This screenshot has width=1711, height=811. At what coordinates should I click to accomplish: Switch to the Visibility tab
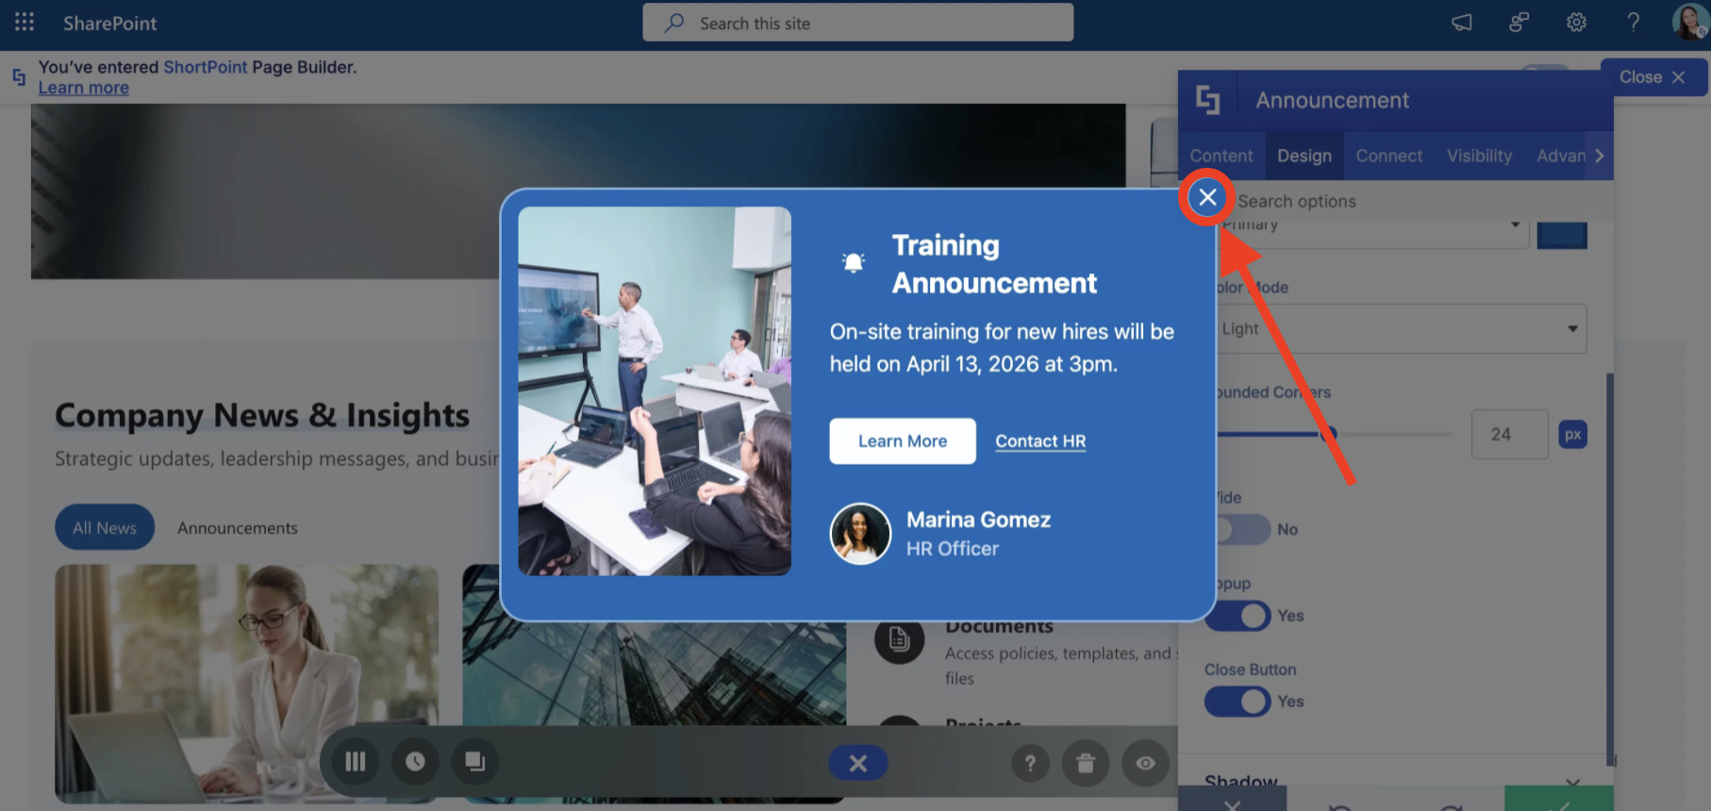tap(1479, 156)
